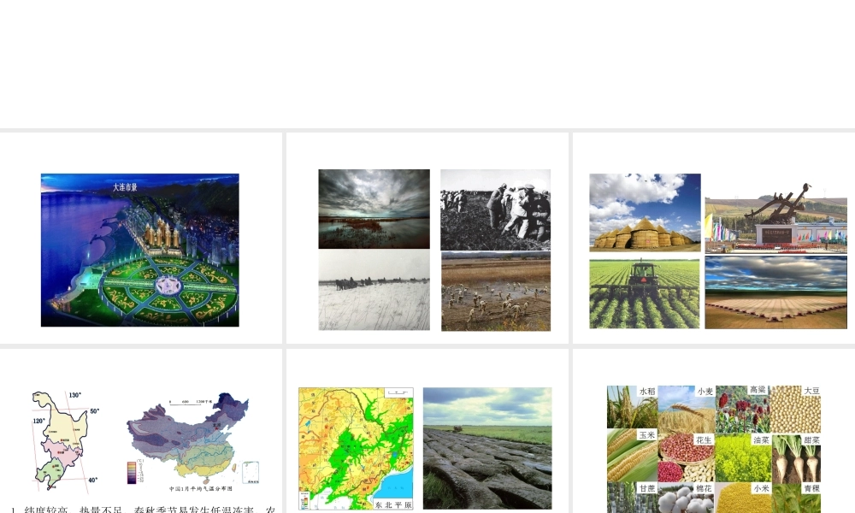Click the 小麦 wheat crop picture
855x513 pixels.
coord(687,407)
